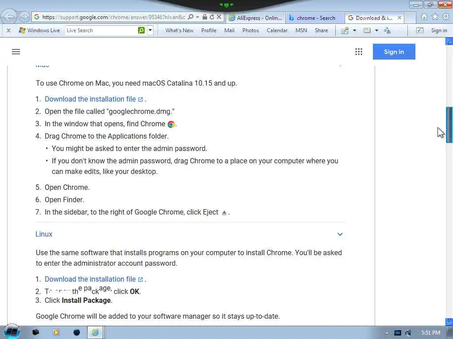
Task: Open Mail in the Windows Live toolbar
Action: [229, 30]
